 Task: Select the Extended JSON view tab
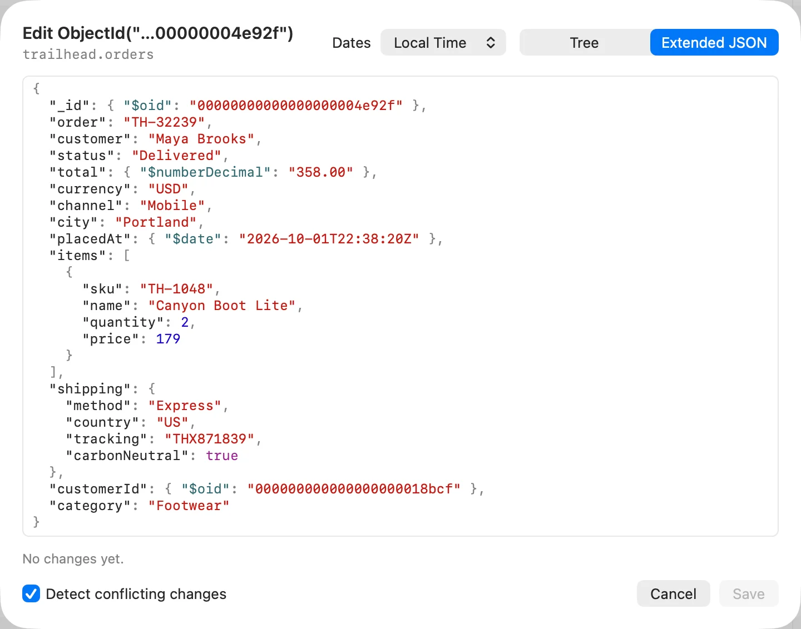coord(714,43)
